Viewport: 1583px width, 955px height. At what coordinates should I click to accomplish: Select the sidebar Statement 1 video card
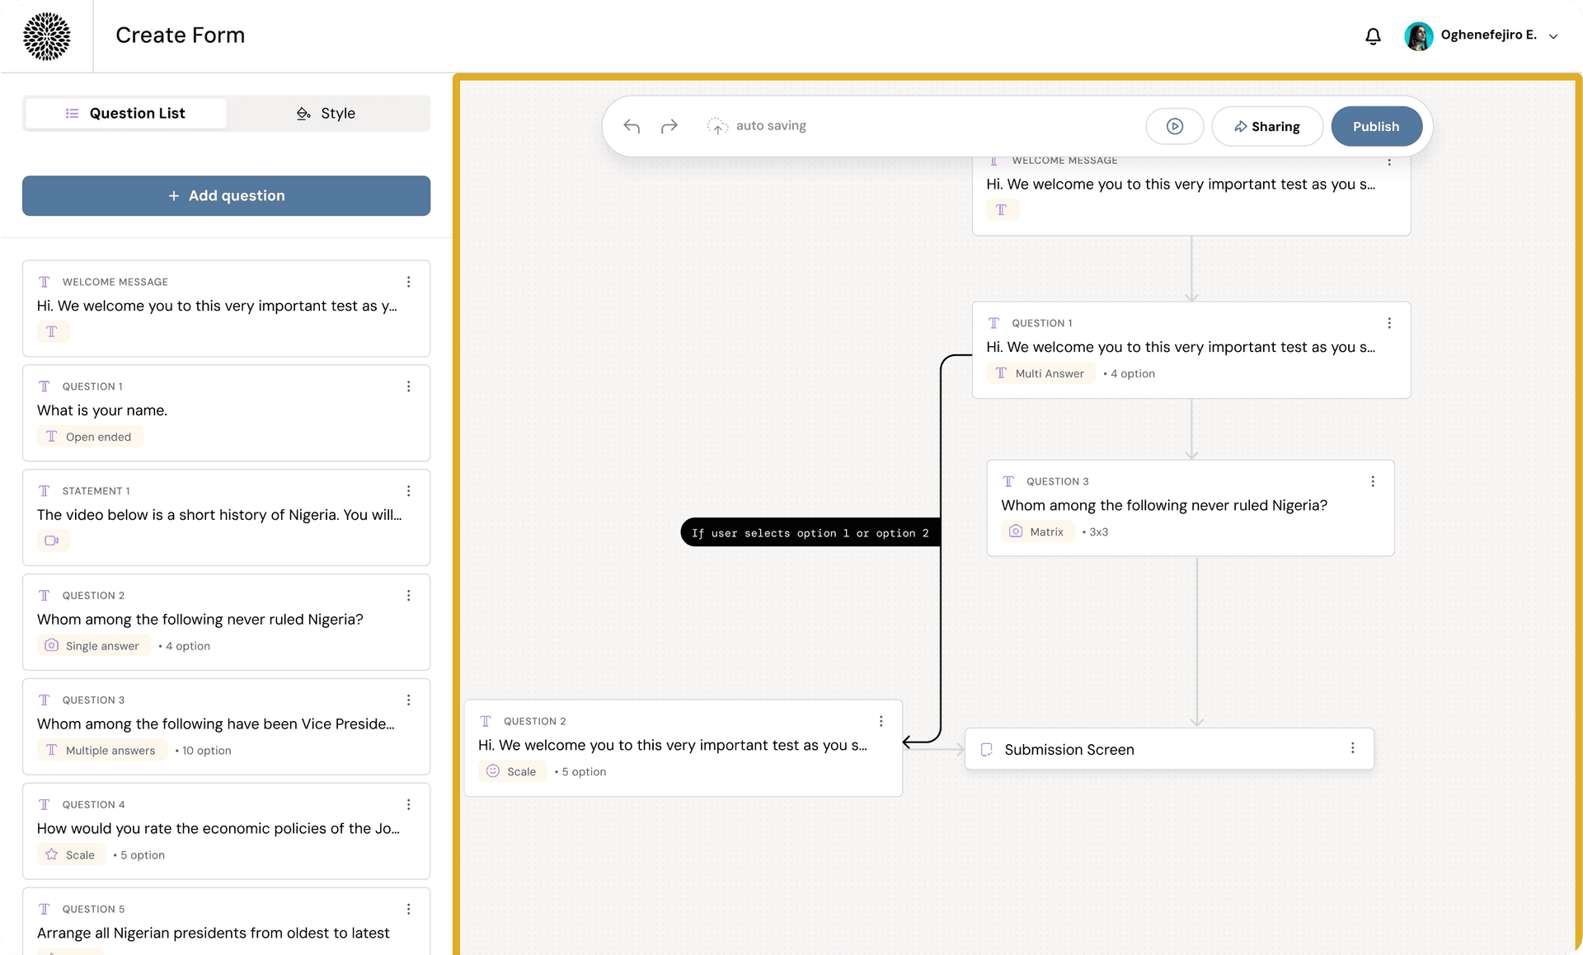point(226,517)
